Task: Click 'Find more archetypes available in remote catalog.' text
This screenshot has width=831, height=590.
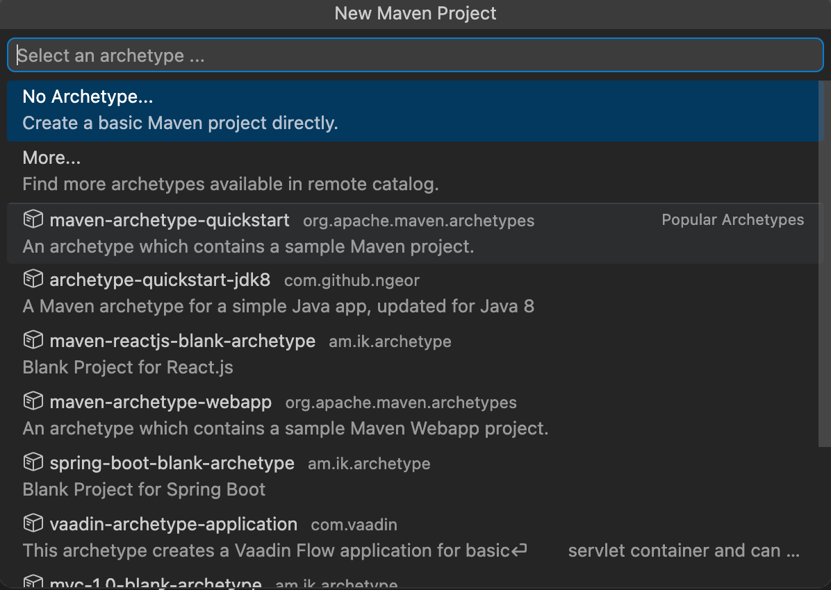Action: click(x=231, y=184)
